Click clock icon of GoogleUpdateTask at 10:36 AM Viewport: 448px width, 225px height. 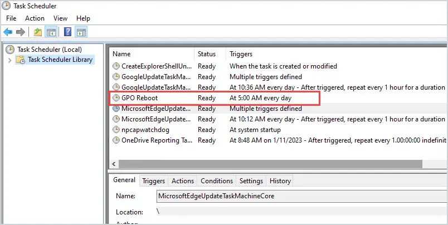(x=116, y=87)
